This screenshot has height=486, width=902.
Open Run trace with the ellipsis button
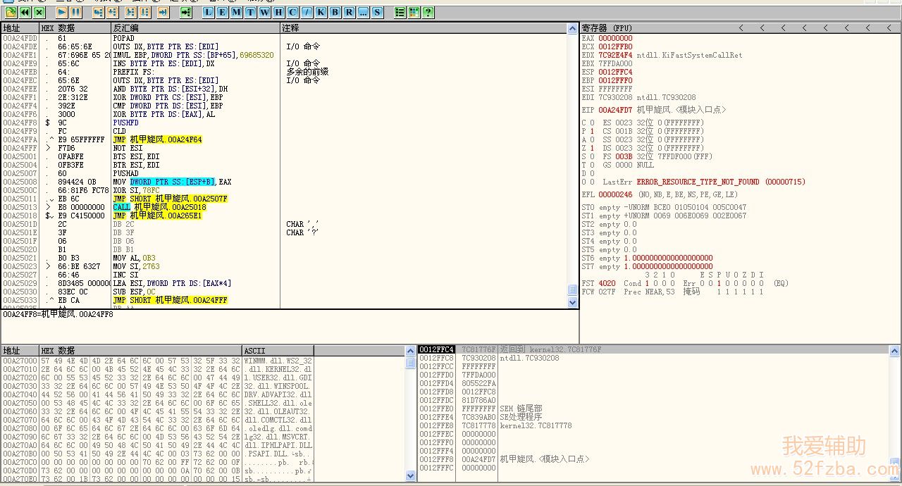click(x=364, y=12)
